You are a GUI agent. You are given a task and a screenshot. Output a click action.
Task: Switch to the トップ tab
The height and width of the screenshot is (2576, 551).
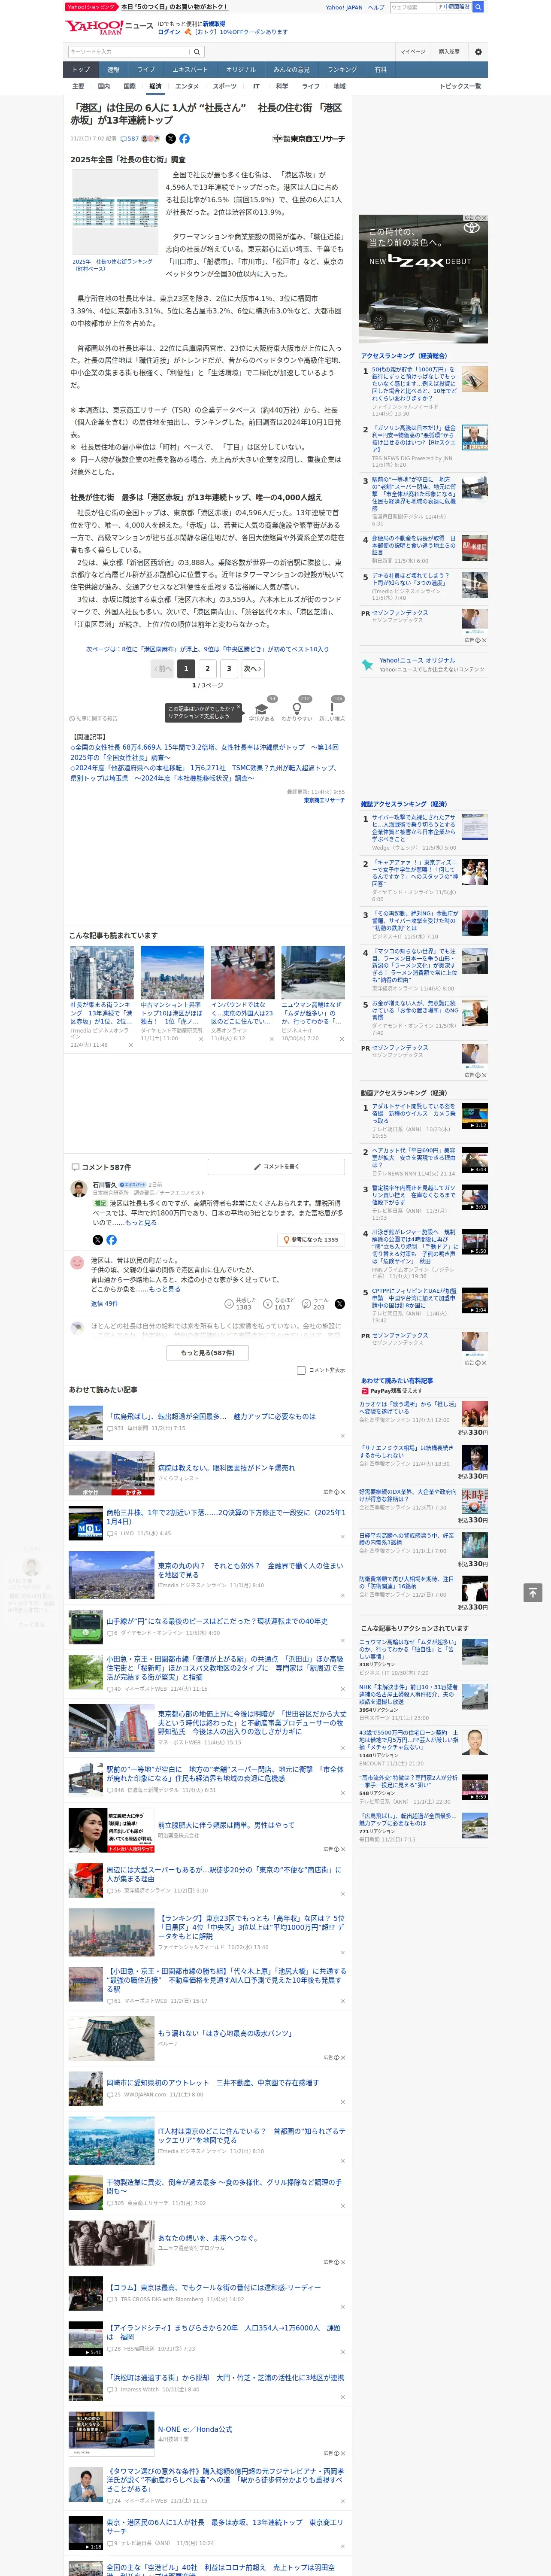pyautogui.click(x=81, y=70)
